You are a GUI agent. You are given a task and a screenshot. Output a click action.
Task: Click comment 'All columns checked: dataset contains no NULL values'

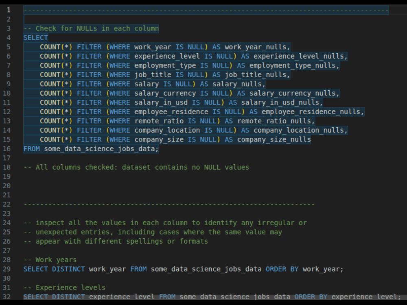coord(136,167)
